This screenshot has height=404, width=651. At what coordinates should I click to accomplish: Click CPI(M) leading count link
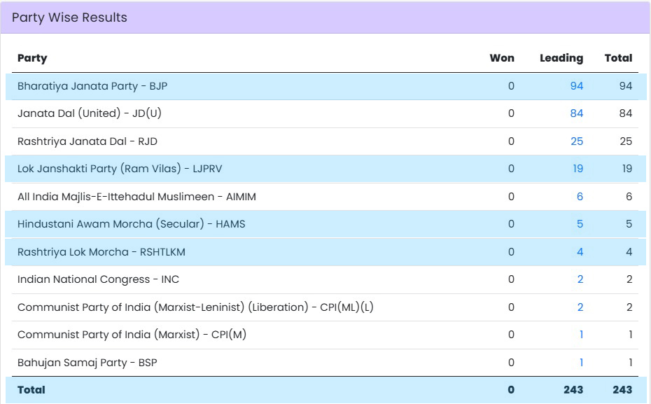581,335
